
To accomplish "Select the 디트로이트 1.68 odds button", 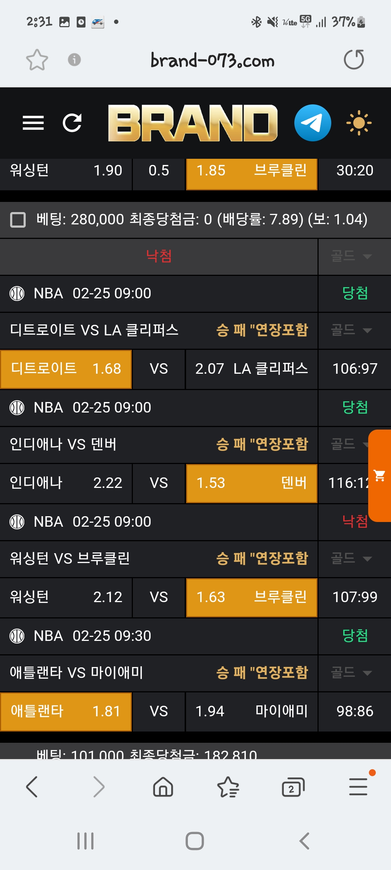I will [x=66, y=369].
